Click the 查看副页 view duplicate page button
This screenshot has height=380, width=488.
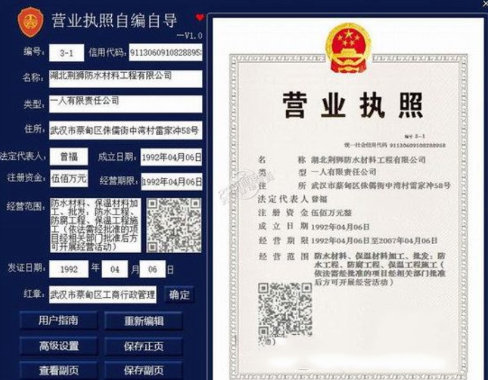pos(59,370)
